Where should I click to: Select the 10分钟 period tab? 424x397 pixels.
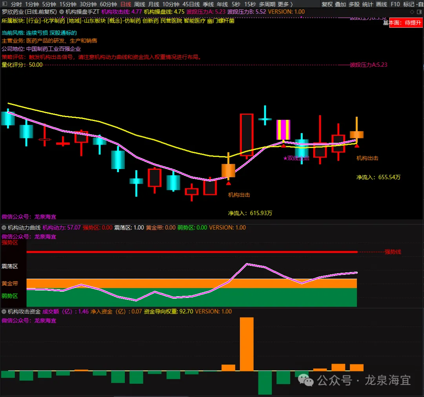(171, 4)
